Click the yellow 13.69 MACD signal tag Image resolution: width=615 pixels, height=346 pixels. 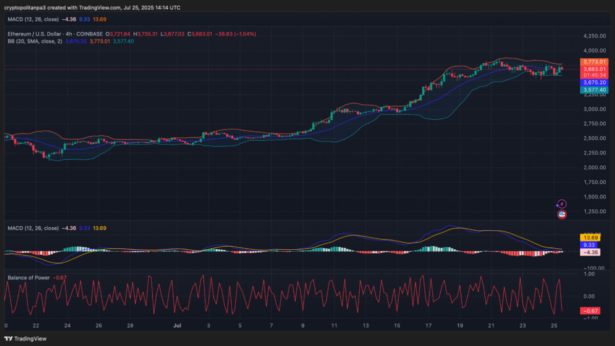click(590, 237)
